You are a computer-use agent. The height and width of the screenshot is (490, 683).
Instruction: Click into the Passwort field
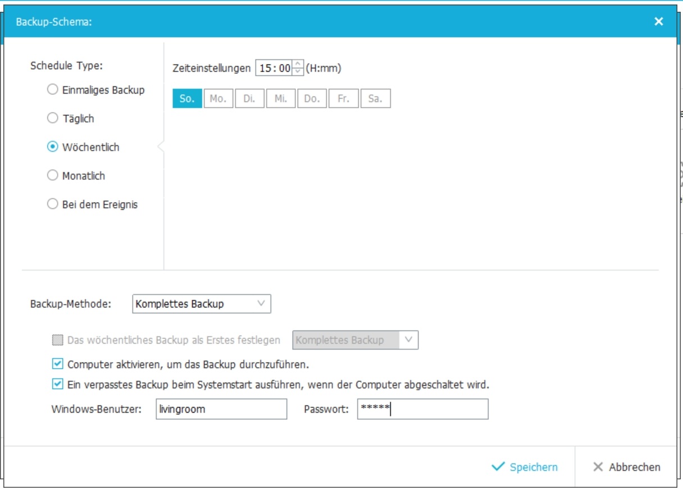coord(422,409)
